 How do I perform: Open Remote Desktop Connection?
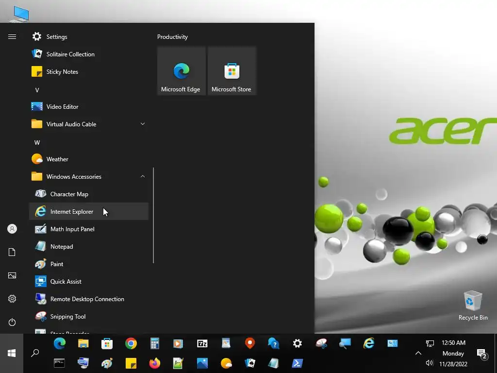[x=89, y=299]
